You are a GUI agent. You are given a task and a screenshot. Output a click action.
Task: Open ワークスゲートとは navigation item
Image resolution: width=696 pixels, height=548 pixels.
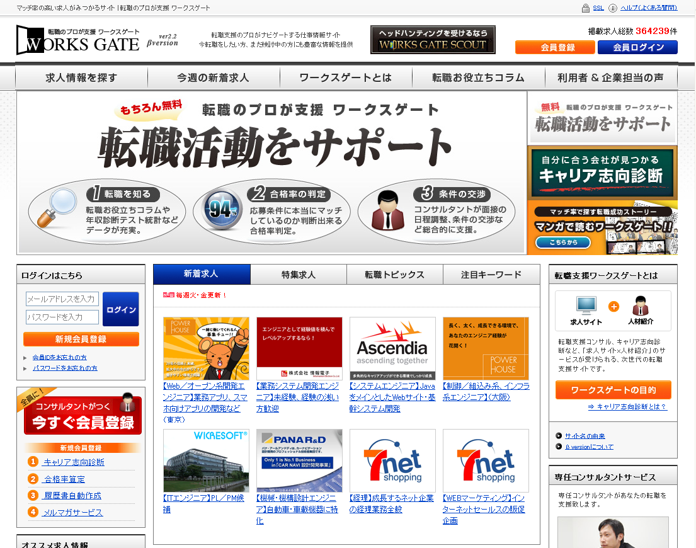coord(346,77)
